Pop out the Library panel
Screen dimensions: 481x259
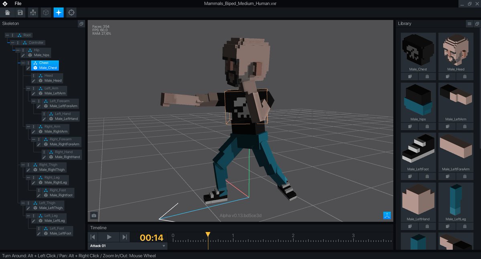(477, 24)
